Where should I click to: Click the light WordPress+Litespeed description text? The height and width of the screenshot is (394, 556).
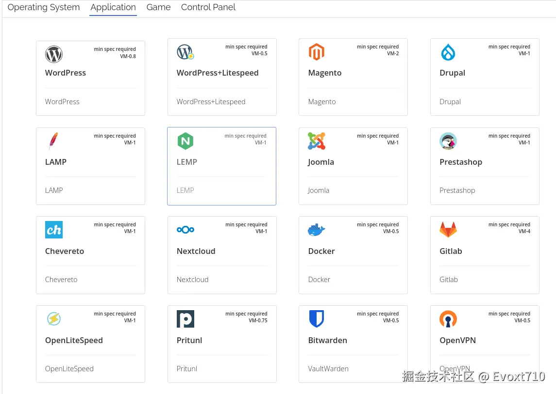(x=211, y=102)
